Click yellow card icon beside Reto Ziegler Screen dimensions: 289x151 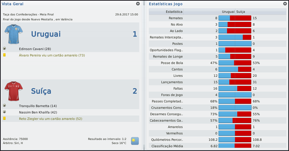point(4,118)
